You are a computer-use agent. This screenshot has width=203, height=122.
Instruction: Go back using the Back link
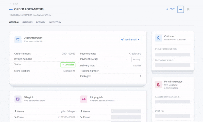[x=14, y=4]
